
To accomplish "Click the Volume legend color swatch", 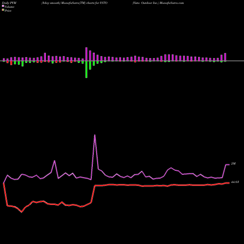I will pyautogui.click(x=3, y=6).
